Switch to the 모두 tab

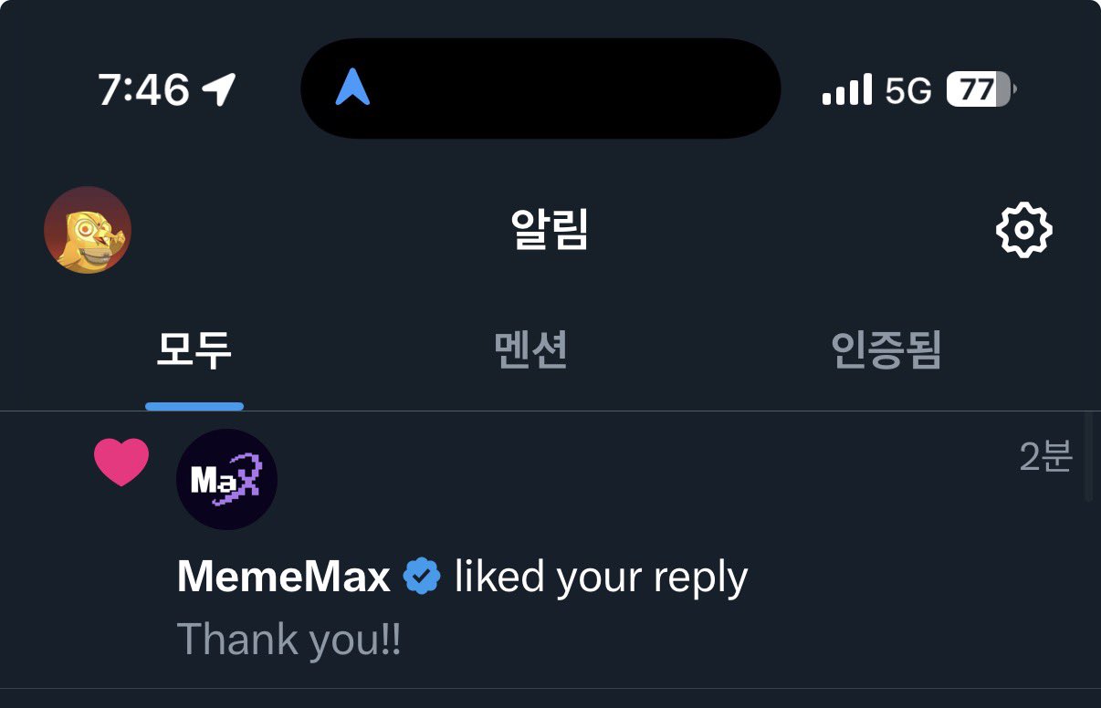tap(194, 349)
